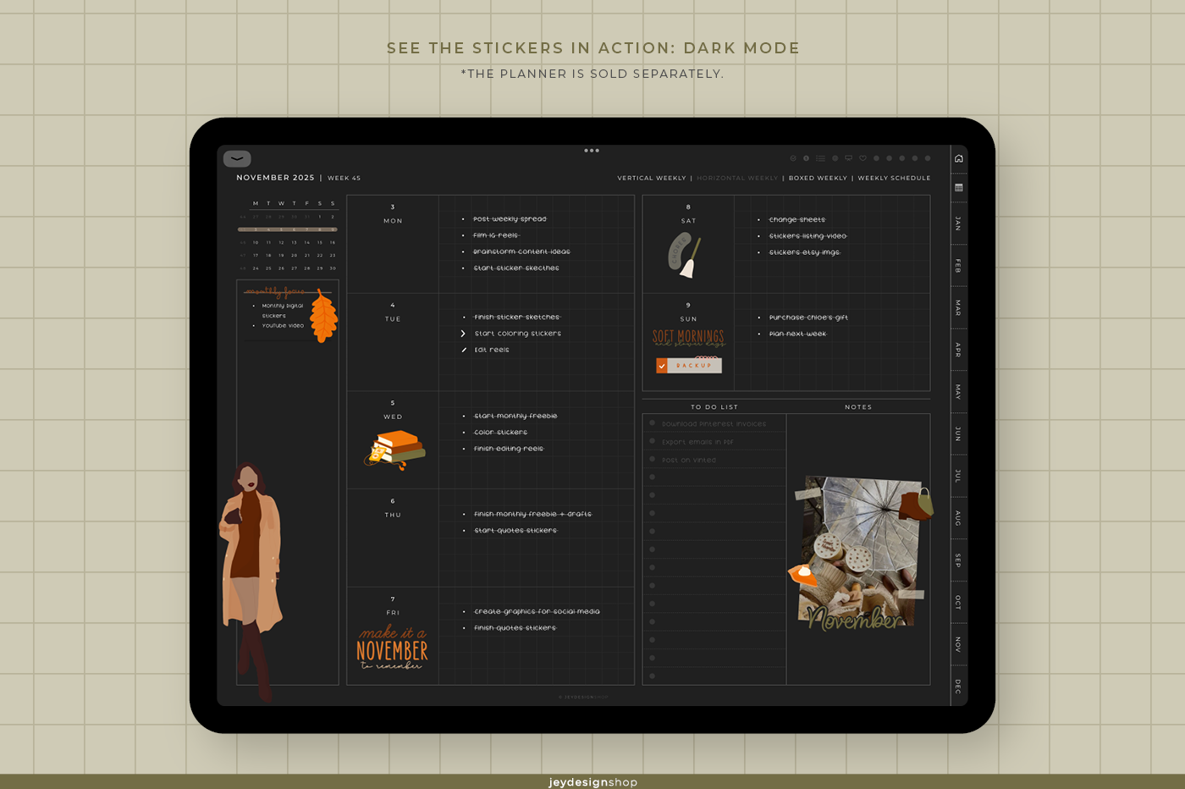Select the highlighted week bar in mini calendar
Screen dimensions: 1185x789
tap(288, 229)
